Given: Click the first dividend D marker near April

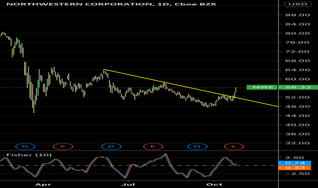Looking at the screenshot, I should click(25, 147).
